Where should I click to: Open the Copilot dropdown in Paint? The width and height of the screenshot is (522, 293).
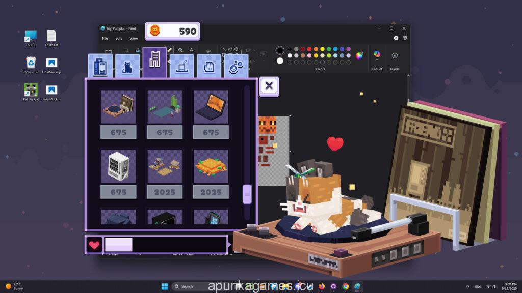point(377,60)
